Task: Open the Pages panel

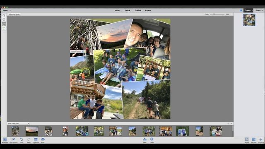Action: point(247,140)
